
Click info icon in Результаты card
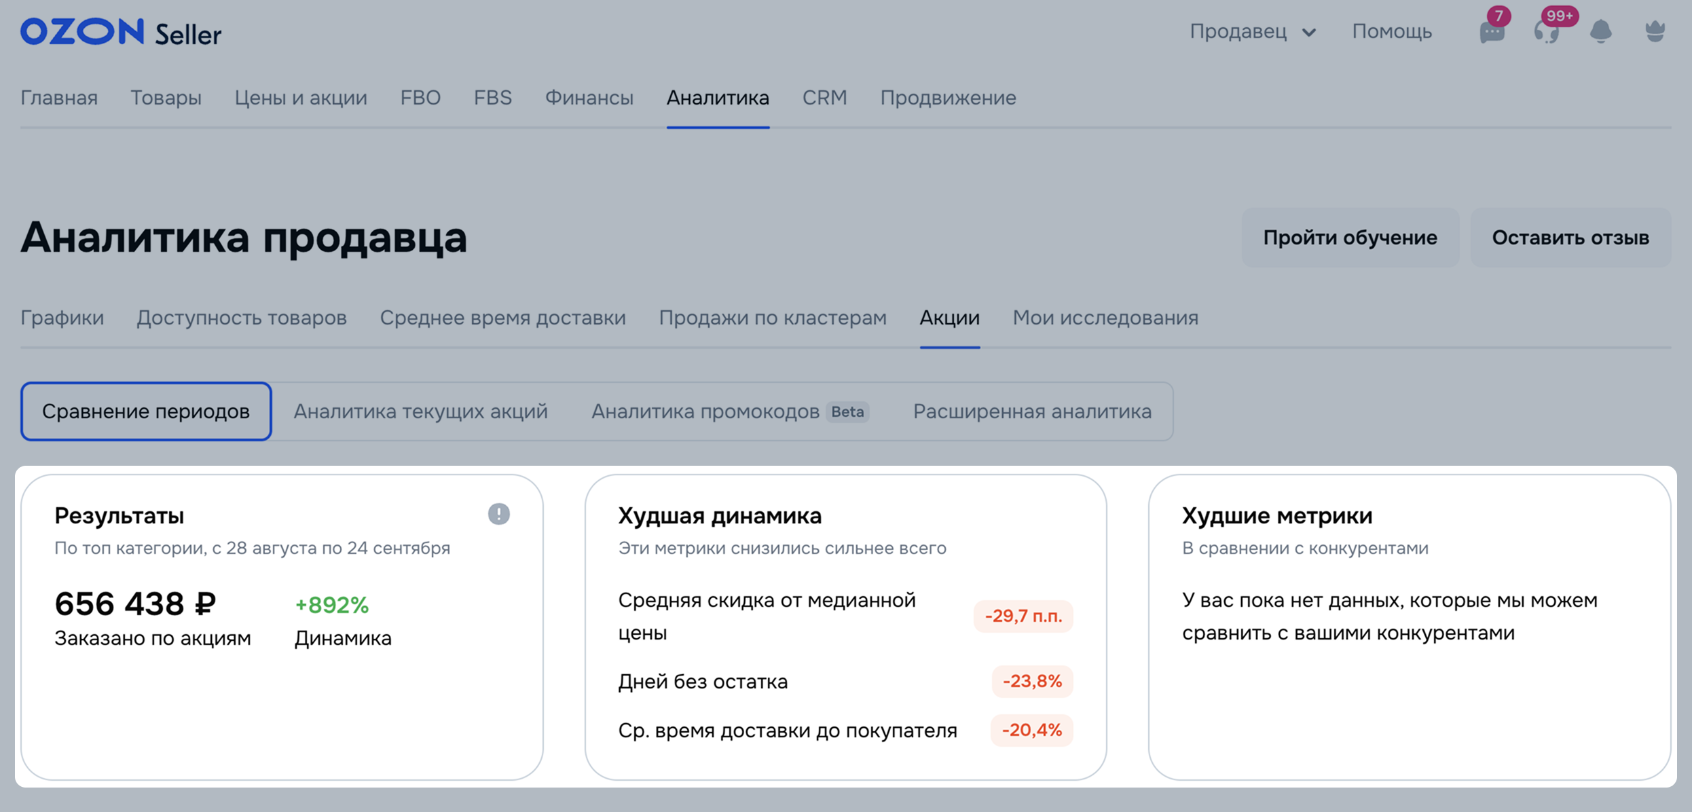498,514
